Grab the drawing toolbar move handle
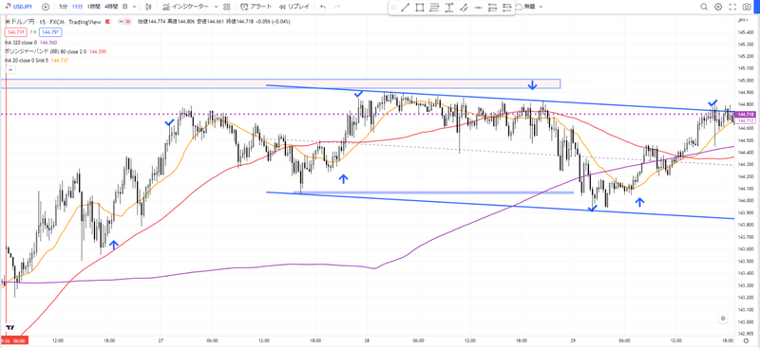This screenshot has height=348, width=760. [393, 8]
